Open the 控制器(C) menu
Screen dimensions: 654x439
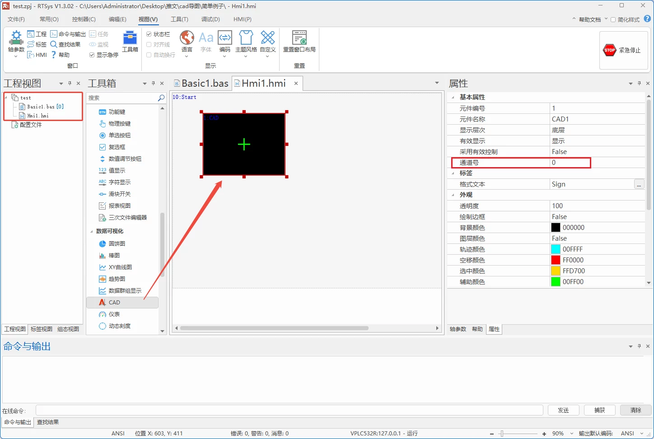coord(84,19)
